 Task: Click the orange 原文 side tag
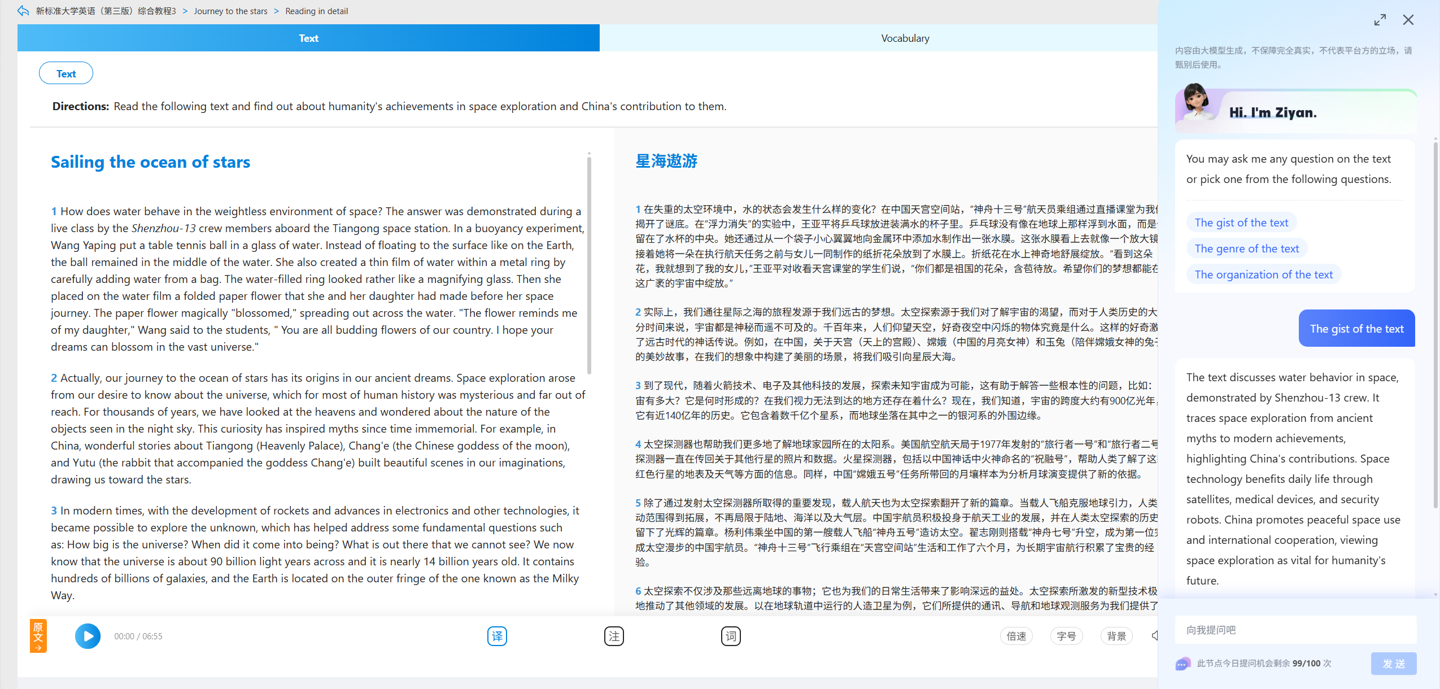click(x=38, y=636)
